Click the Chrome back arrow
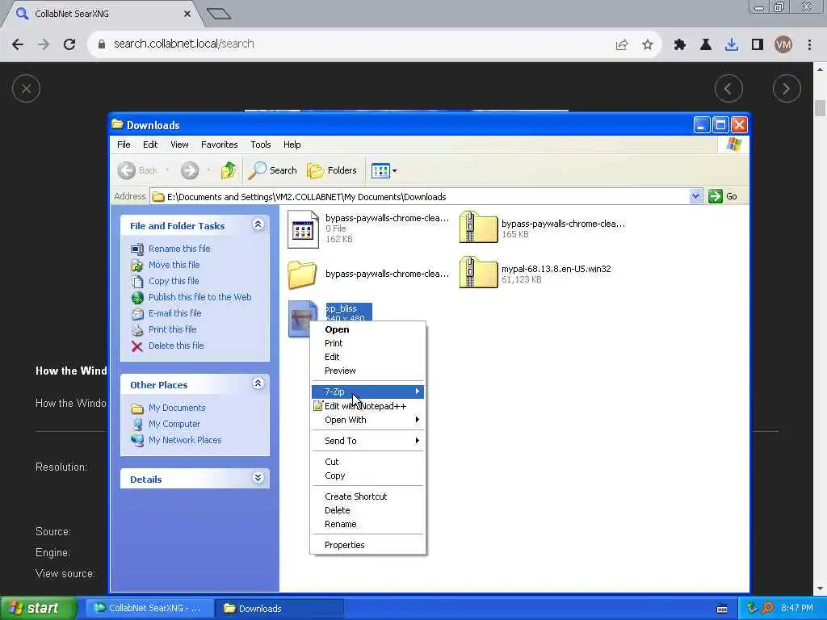This screenshot has height=620, width=827. click(18, 44)
